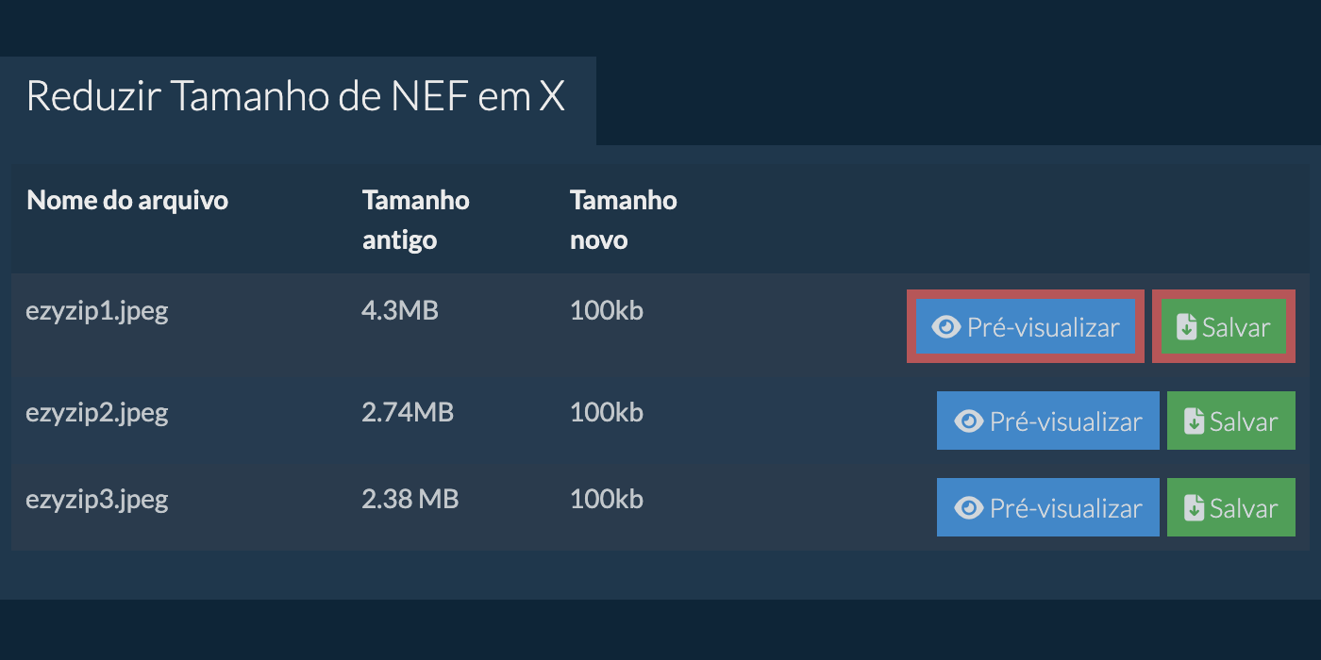Image resolution: width=1321 pixels, height=660 pixels.
Task: Save ezyzip3.jpeg using its Salvar button
Action: point(1231,507)
